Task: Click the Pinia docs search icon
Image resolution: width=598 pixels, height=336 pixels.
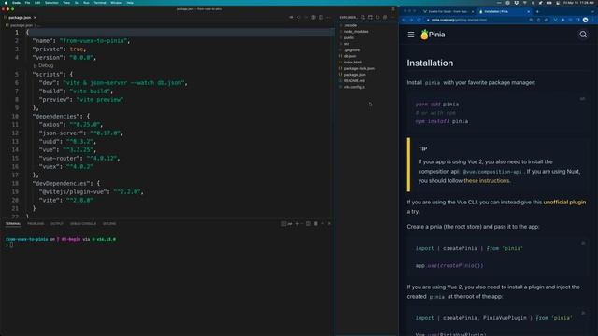Action: click(583, 35)
